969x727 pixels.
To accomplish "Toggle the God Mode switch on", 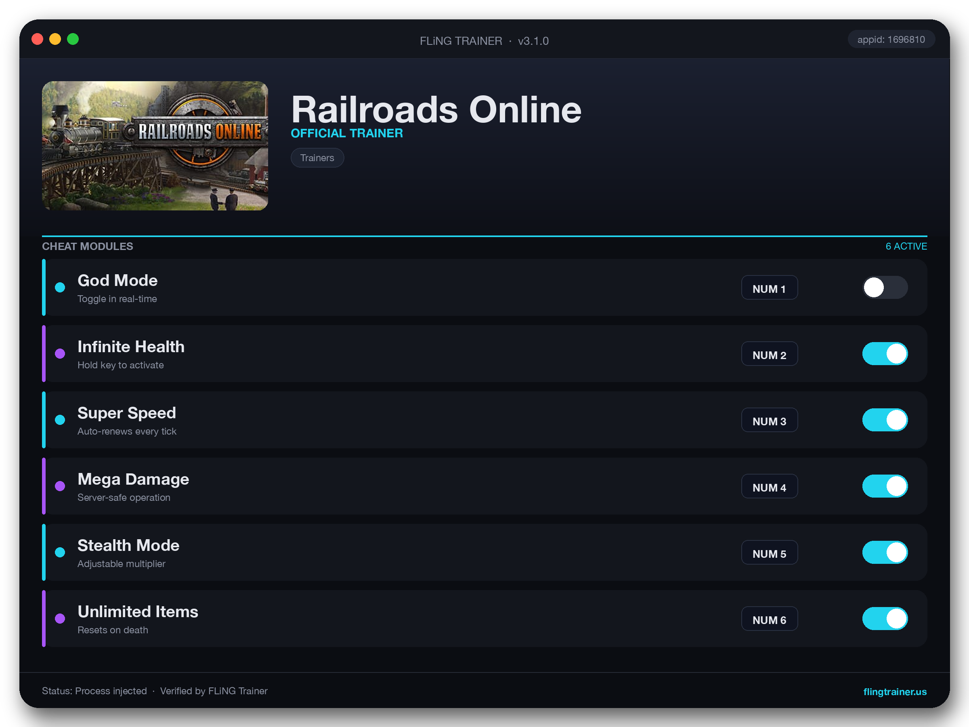I will tap(885, 288).
